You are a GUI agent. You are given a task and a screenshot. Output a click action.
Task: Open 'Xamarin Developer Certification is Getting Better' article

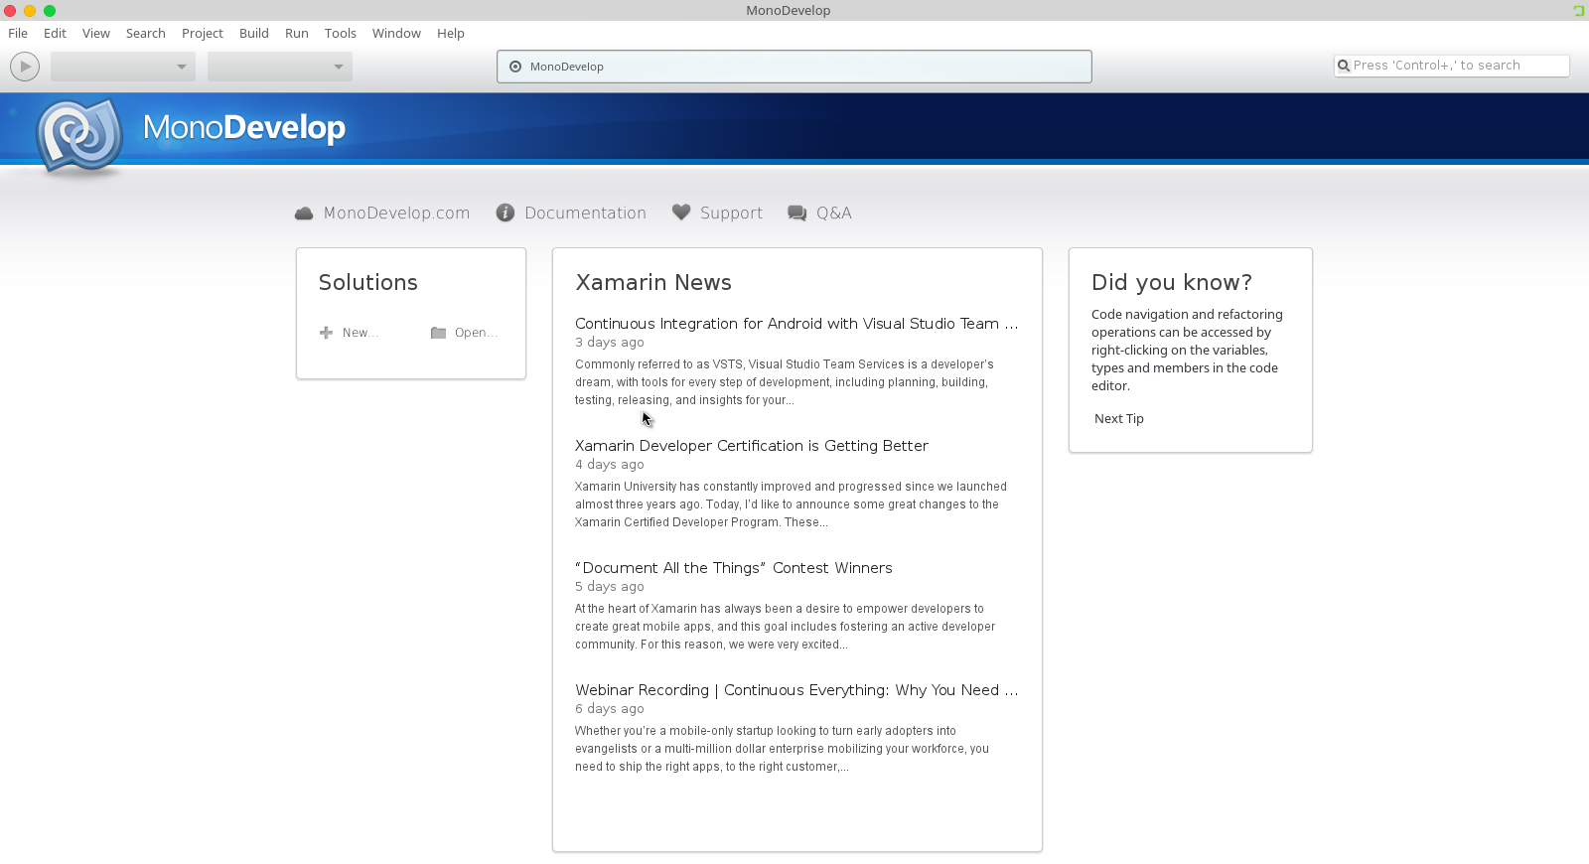tap(752, 446)
